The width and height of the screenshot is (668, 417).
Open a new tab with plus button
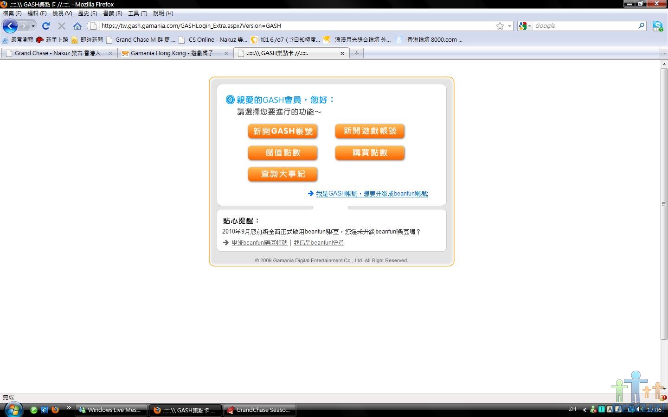pyautogui.click(x=357, y=53)
